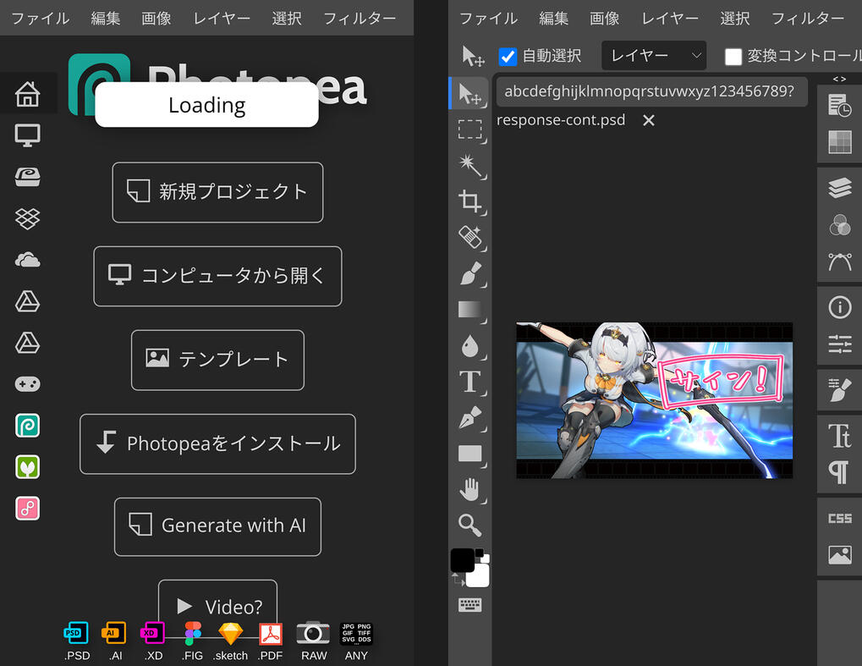Open the Brush settings panel icon
The height and width of the screenshot is (666, 862).
(839, 390)
